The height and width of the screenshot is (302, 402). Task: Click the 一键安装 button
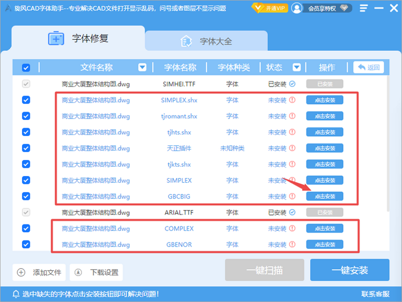click(x=350, y=270)
